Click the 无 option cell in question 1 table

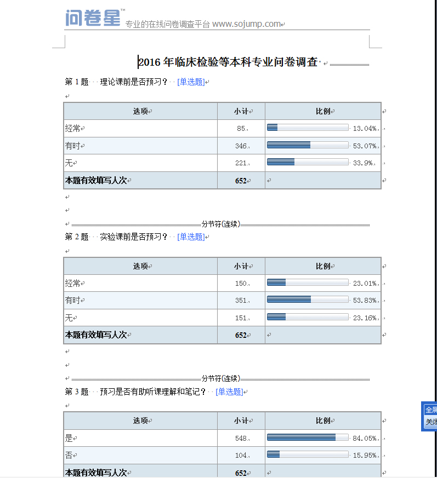click(140, 163)
